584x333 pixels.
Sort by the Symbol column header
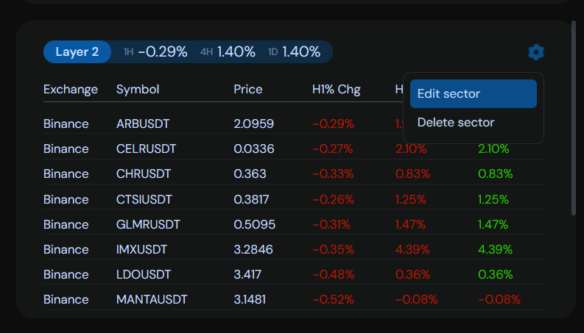[x=138, y=90]
